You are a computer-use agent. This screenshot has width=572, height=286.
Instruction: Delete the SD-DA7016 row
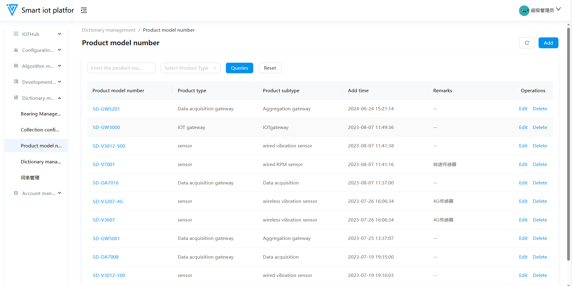pos(540,183)
